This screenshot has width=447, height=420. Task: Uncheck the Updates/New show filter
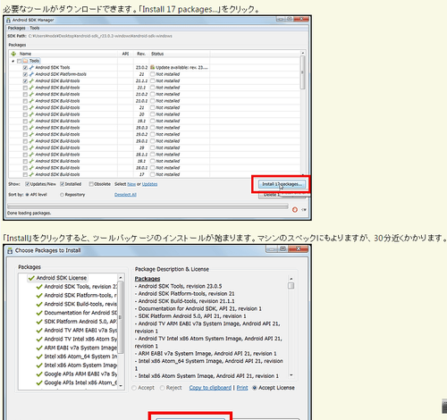pyautogui.click(x=27, y=184)
